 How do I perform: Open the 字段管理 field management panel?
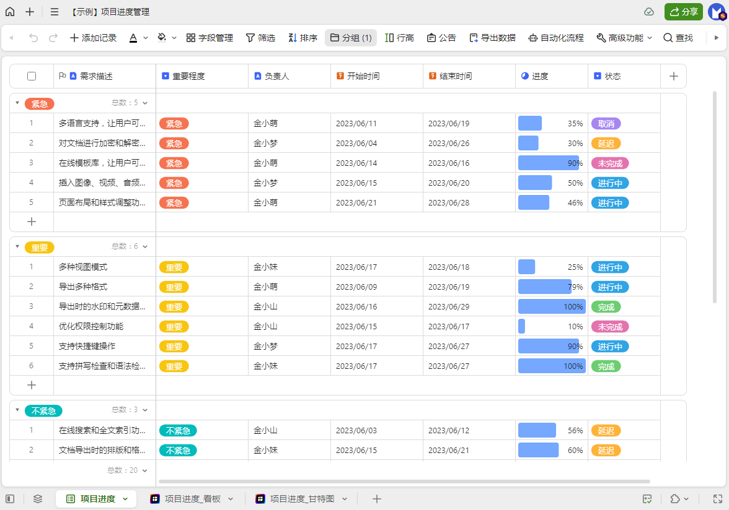210,37
